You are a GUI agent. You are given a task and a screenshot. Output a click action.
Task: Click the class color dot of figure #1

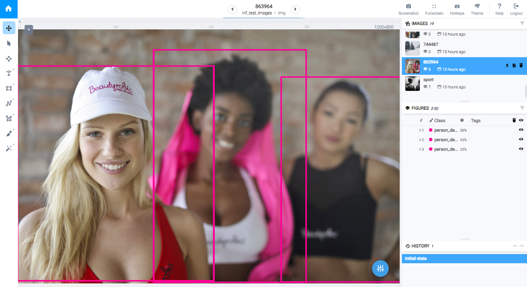431,130
